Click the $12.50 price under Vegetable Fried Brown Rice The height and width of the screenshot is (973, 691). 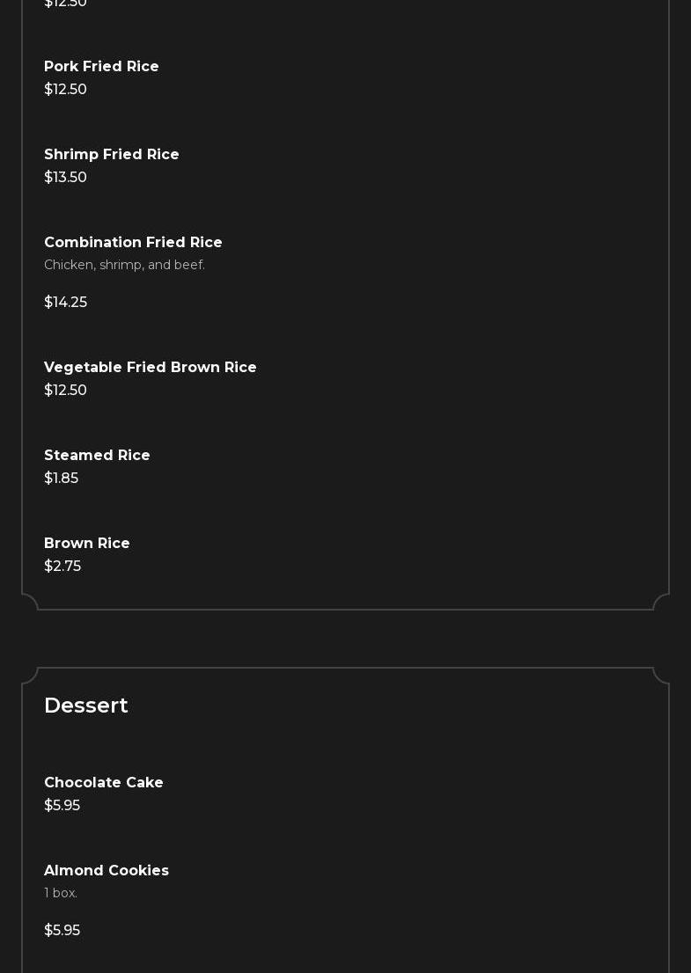65,391
